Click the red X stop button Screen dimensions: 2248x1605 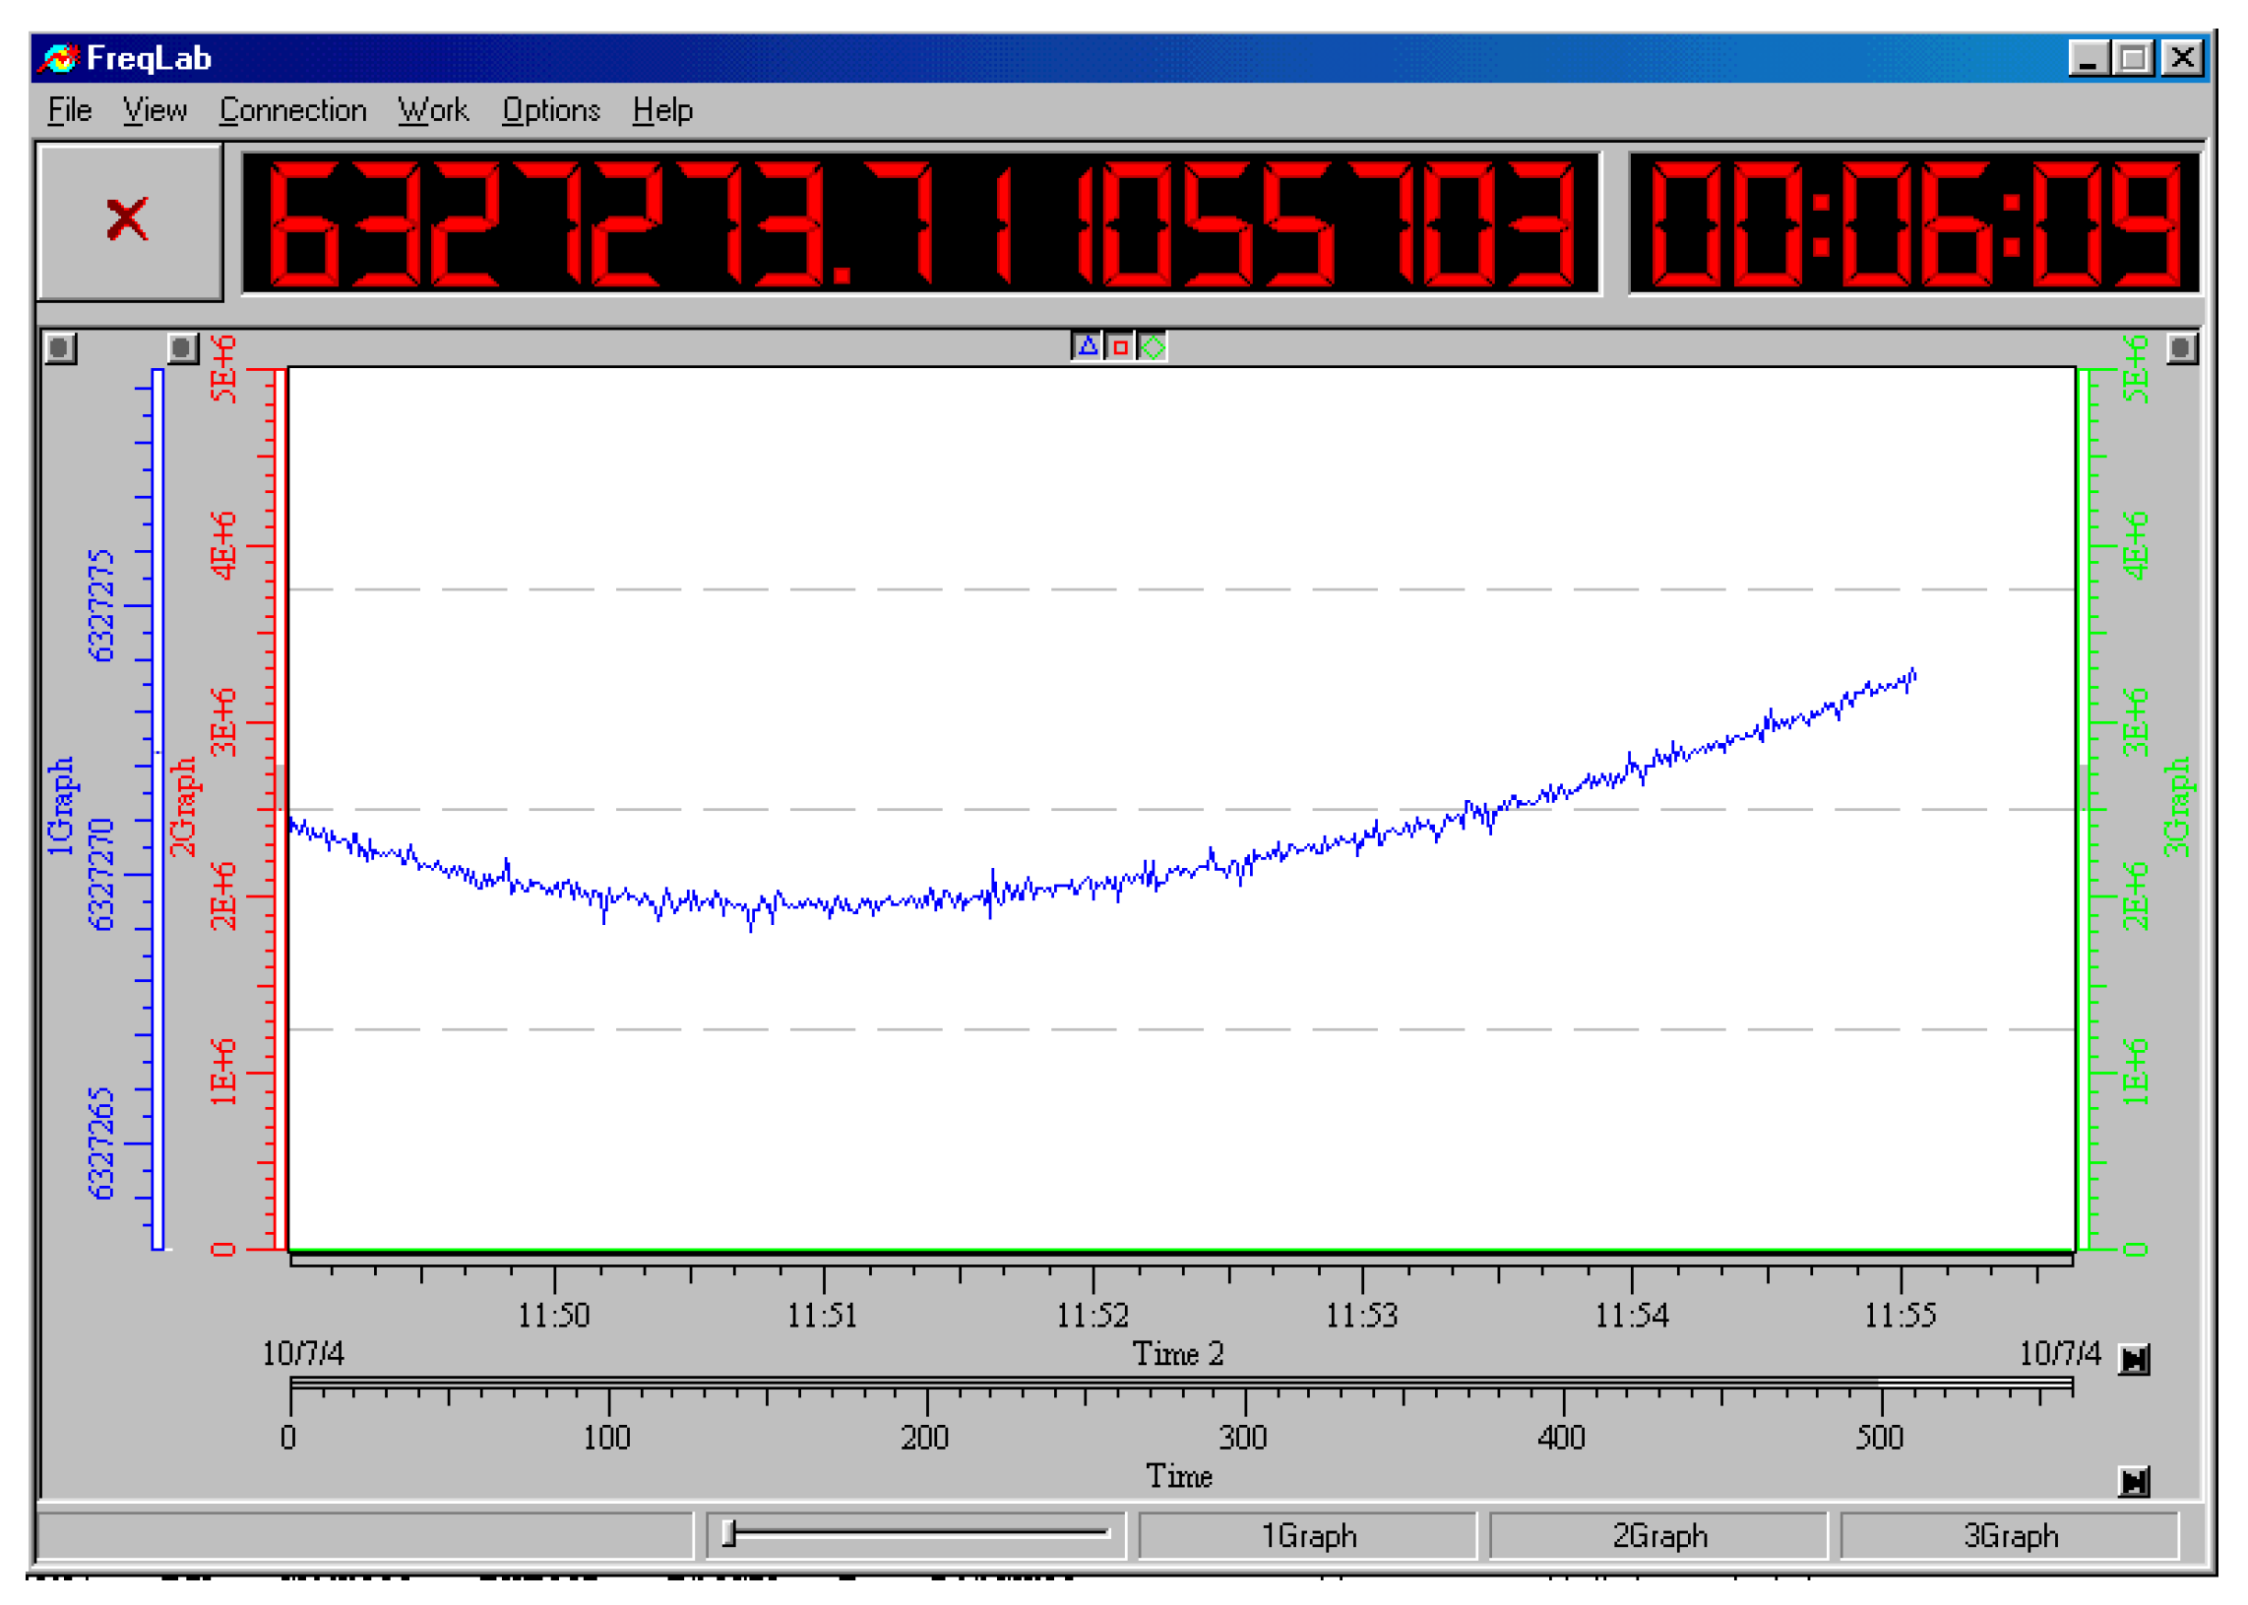[128, 220]
